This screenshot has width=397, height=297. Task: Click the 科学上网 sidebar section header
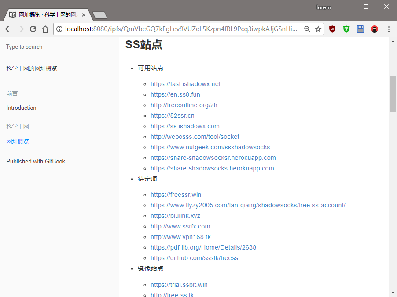point(18,127)
